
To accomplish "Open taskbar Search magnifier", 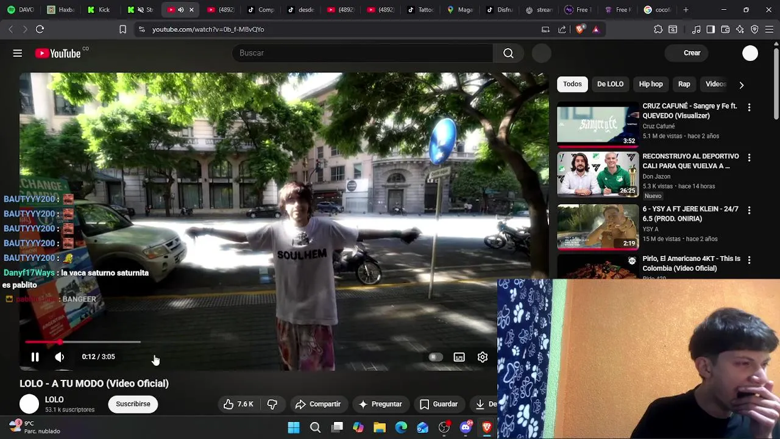I will click(x=315, y=427).
